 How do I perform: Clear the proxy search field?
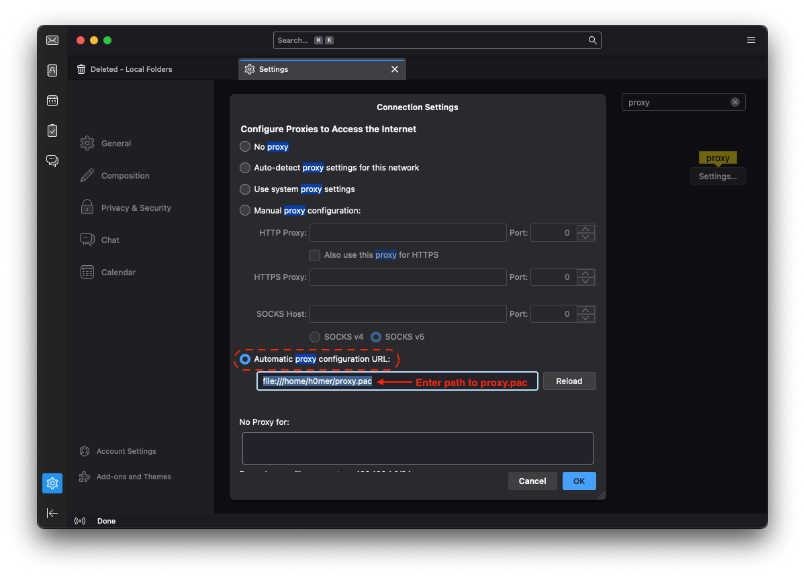pyautogui.click(x=735, y=102)
